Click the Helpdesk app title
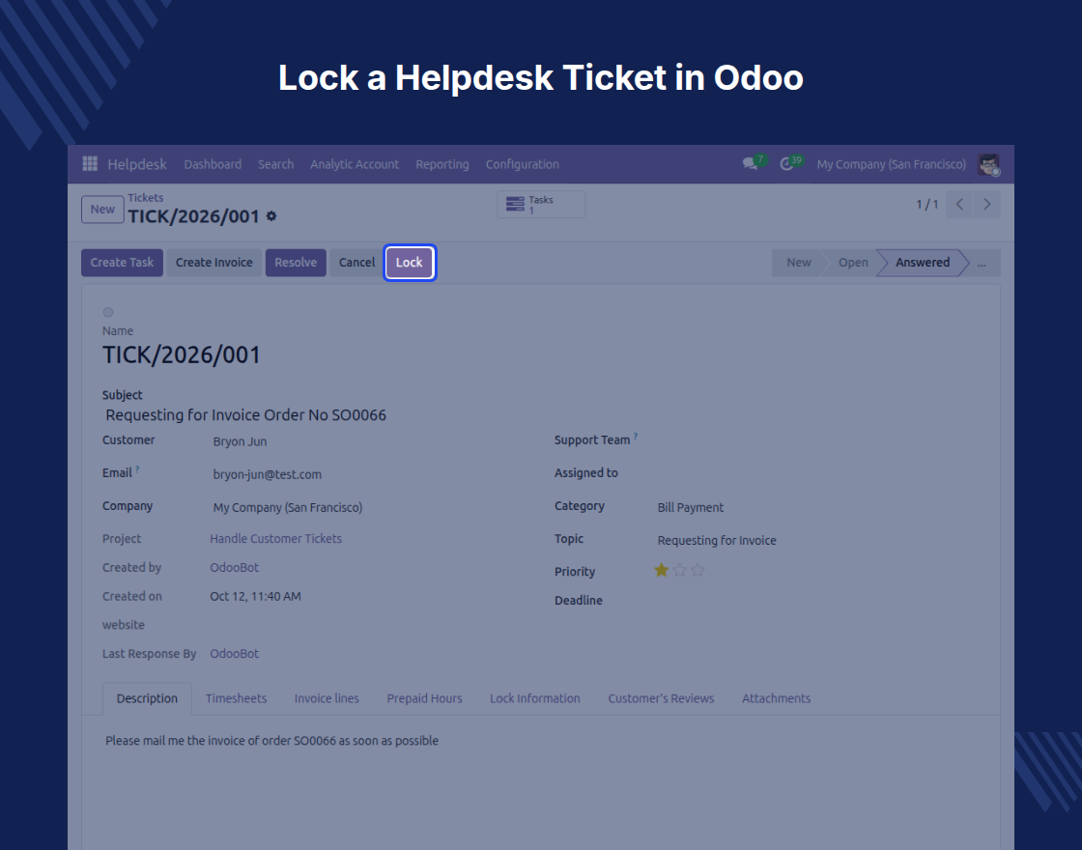The image size is (1082, 850). (136, 164)
